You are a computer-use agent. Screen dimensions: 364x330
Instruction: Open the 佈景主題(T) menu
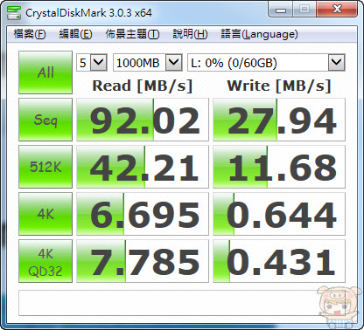point(132,34)
